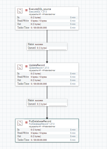The width and height of the screenshot is (107, 149).
Task: Click the Tasks/Time row of UpdateRecord
Action: [x=47, y=84]
